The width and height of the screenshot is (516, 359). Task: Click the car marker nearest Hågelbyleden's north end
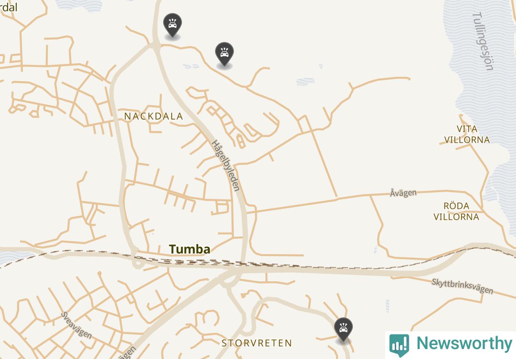[173, 26]
